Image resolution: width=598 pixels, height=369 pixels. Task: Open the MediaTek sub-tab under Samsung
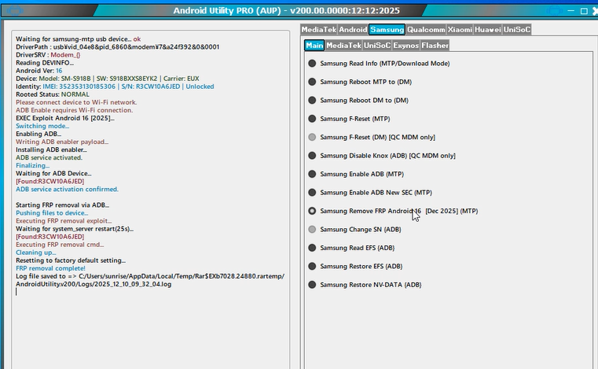pos(343,45)
